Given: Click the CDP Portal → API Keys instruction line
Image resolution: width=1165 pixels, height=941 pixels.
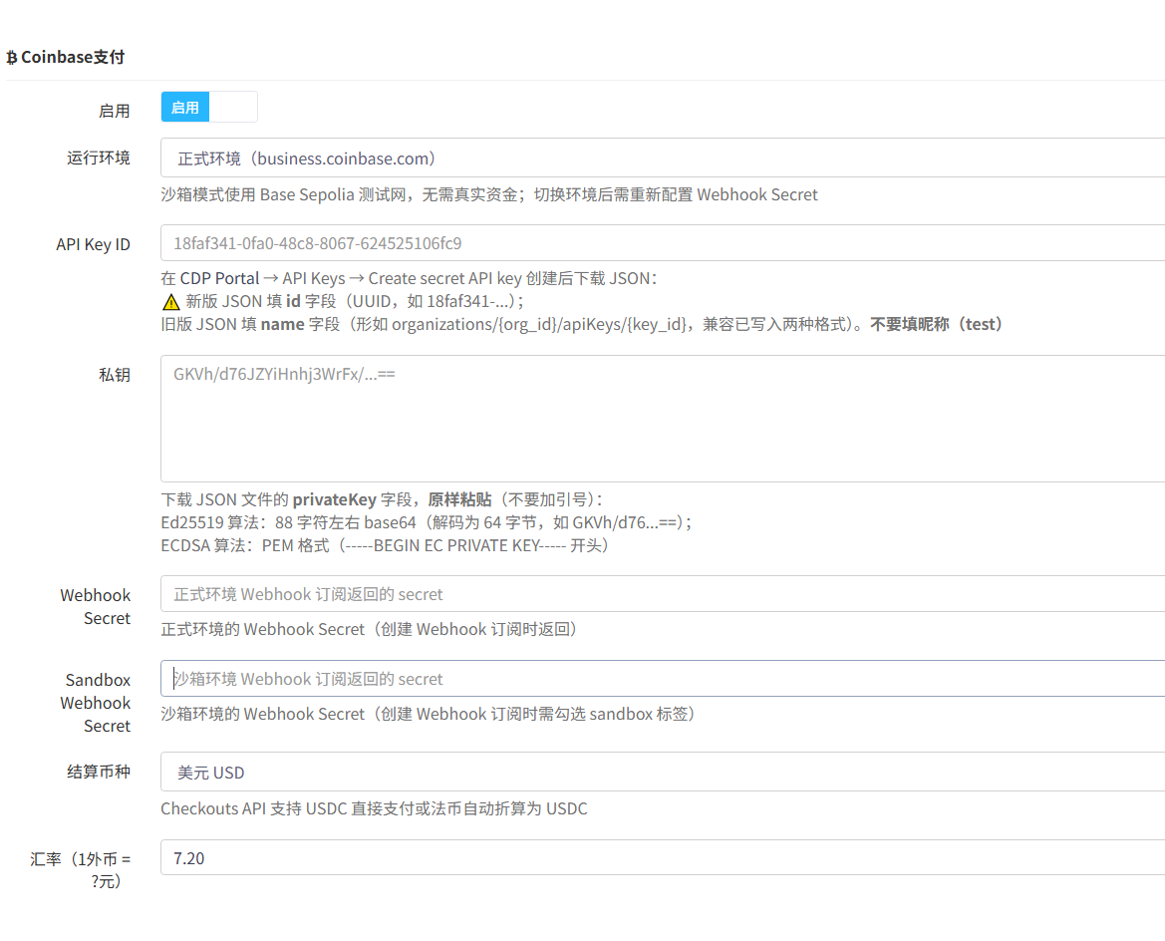Looking at the screenshot, I should pos(409,278).
